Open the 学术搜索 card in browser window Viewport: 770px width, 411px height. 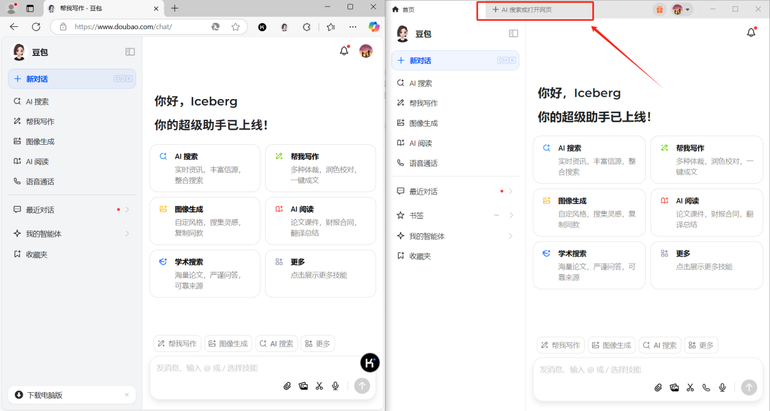point(205,274)
